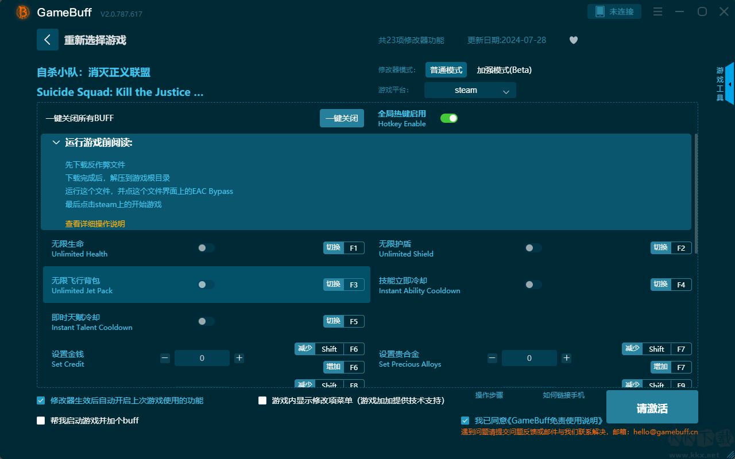Click the 最后点击steam上的开始游戏 instruction line
The width and height of the screenshot is (735, 459).
(114, 204)
